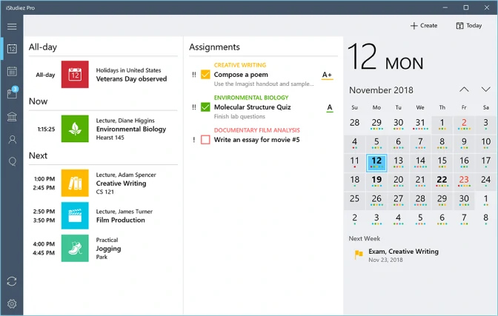Click November 2018 month heading
Screen dimensions: 498x316
(x=381, y=90)
